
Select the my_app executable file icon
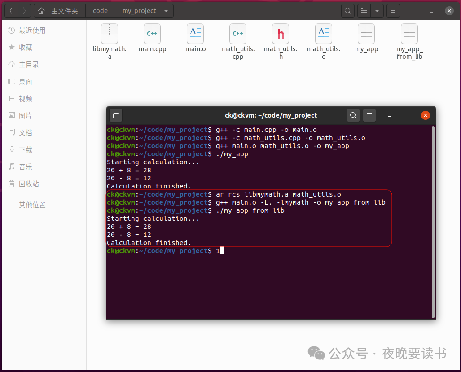coord(366,34)
